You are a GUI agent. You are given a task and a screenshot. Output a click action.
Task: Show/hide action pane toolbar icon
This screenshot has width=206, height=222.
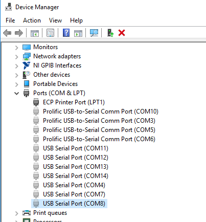[x=78, y=33]
